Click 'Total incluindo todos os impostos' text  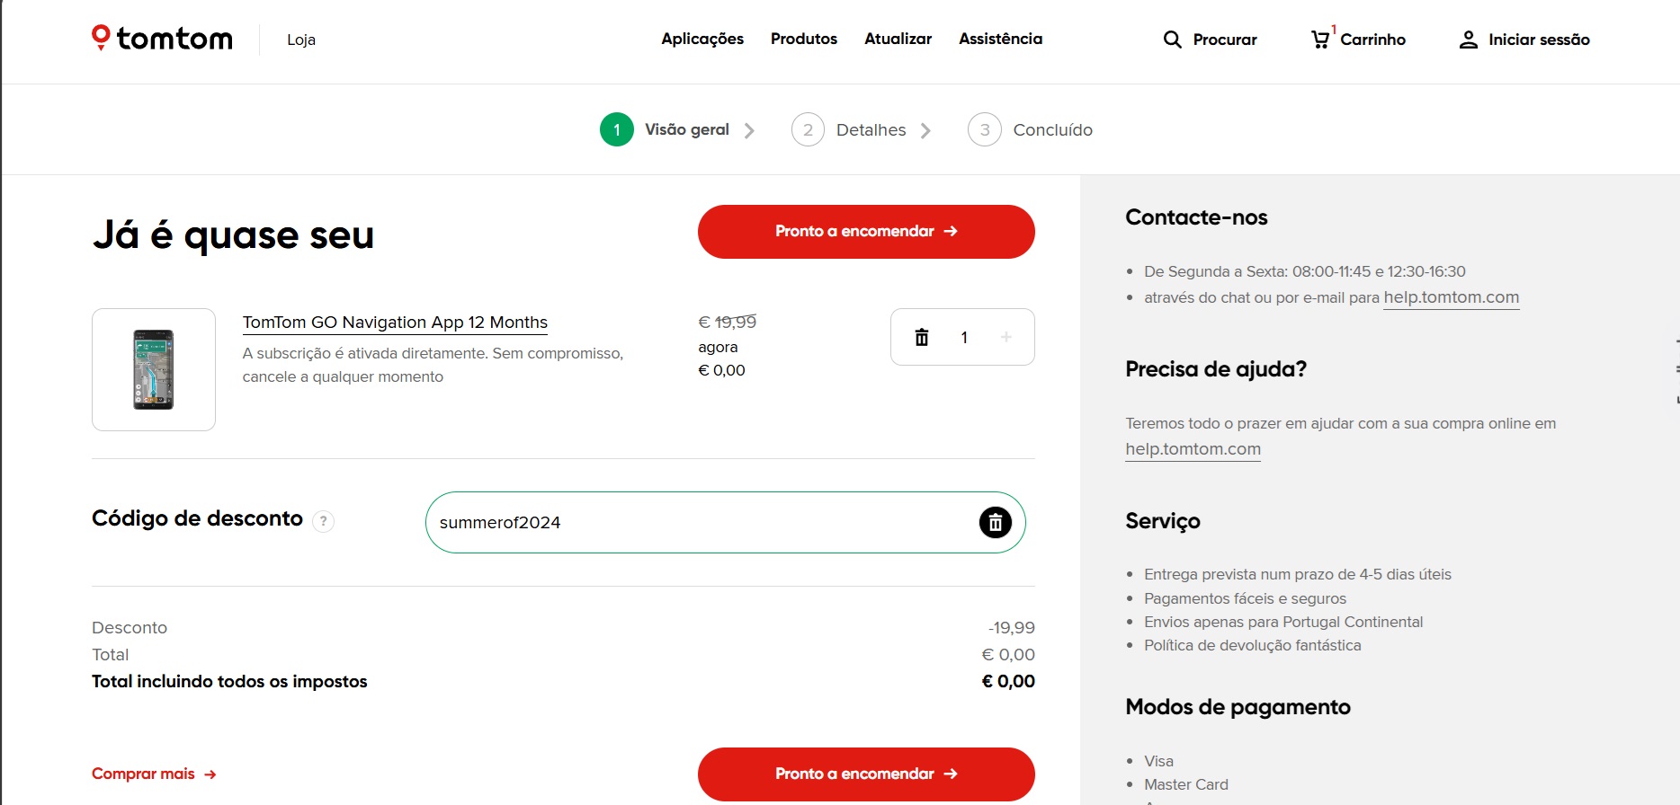229,681
